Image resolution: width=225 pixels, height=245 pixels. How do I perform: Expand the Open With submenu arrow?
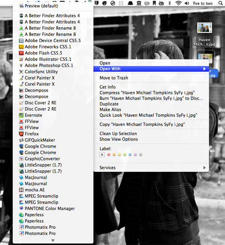click(204, 69)
